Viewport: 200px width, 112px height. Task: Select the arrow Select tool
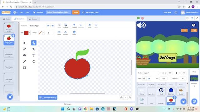coord(24,43)
